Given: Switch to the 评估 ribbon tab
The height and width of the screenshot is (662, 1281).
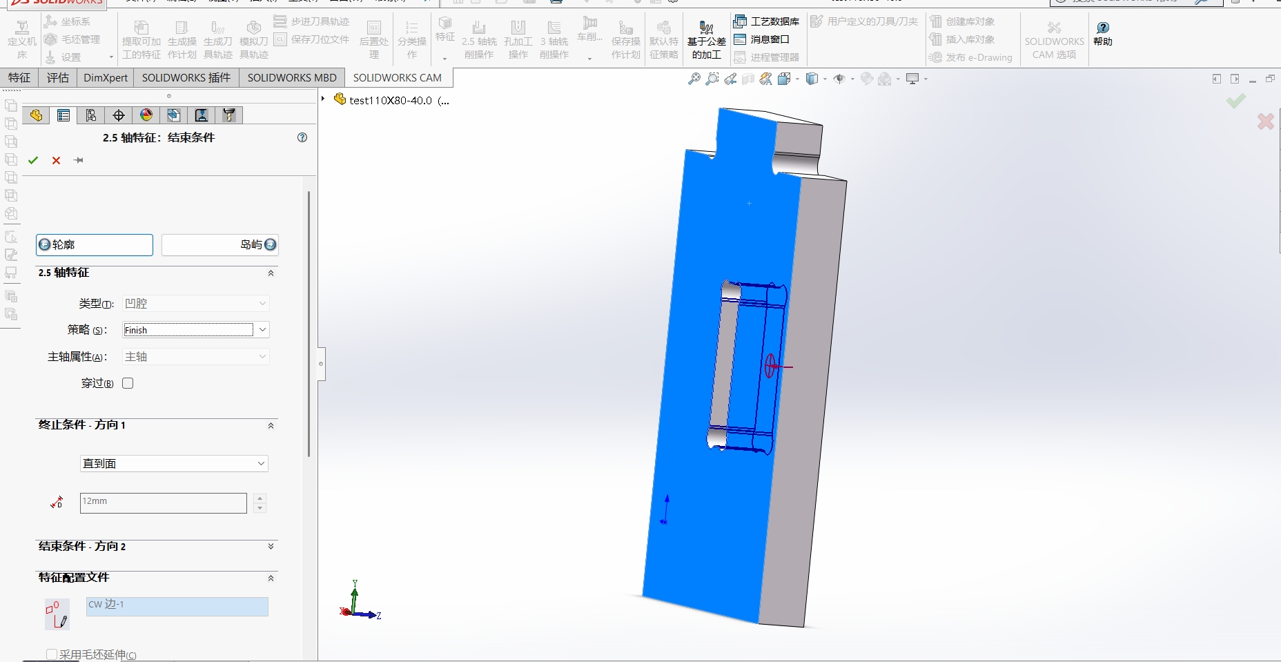Looking at the screenshot, I should click(58, 77).
